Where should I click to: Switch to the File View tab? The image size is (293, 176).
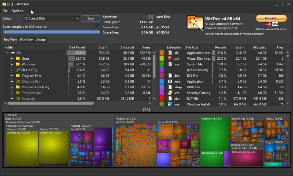click(26, 40)
